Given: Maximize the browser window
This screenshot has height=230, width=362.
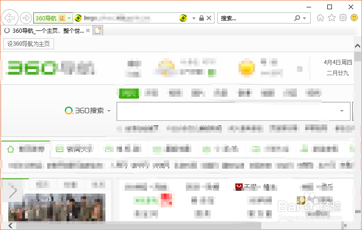Looking at the screenshot, I should pos(330,7).
